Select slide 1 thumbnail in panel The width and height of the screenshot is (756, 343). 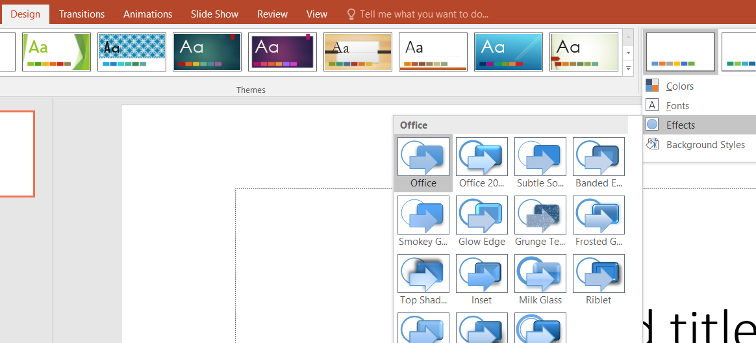(16, 154)
